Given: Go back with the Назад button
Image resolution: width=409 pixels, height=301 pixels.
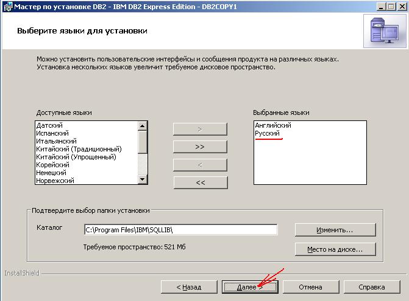Looking at the screenshot, I should (189, 287).
